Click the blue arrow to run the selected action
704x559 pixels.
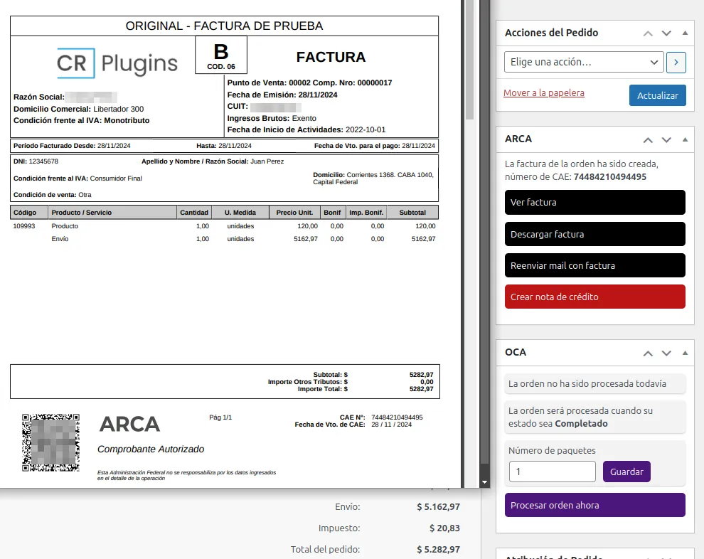[x=676, y=62]
